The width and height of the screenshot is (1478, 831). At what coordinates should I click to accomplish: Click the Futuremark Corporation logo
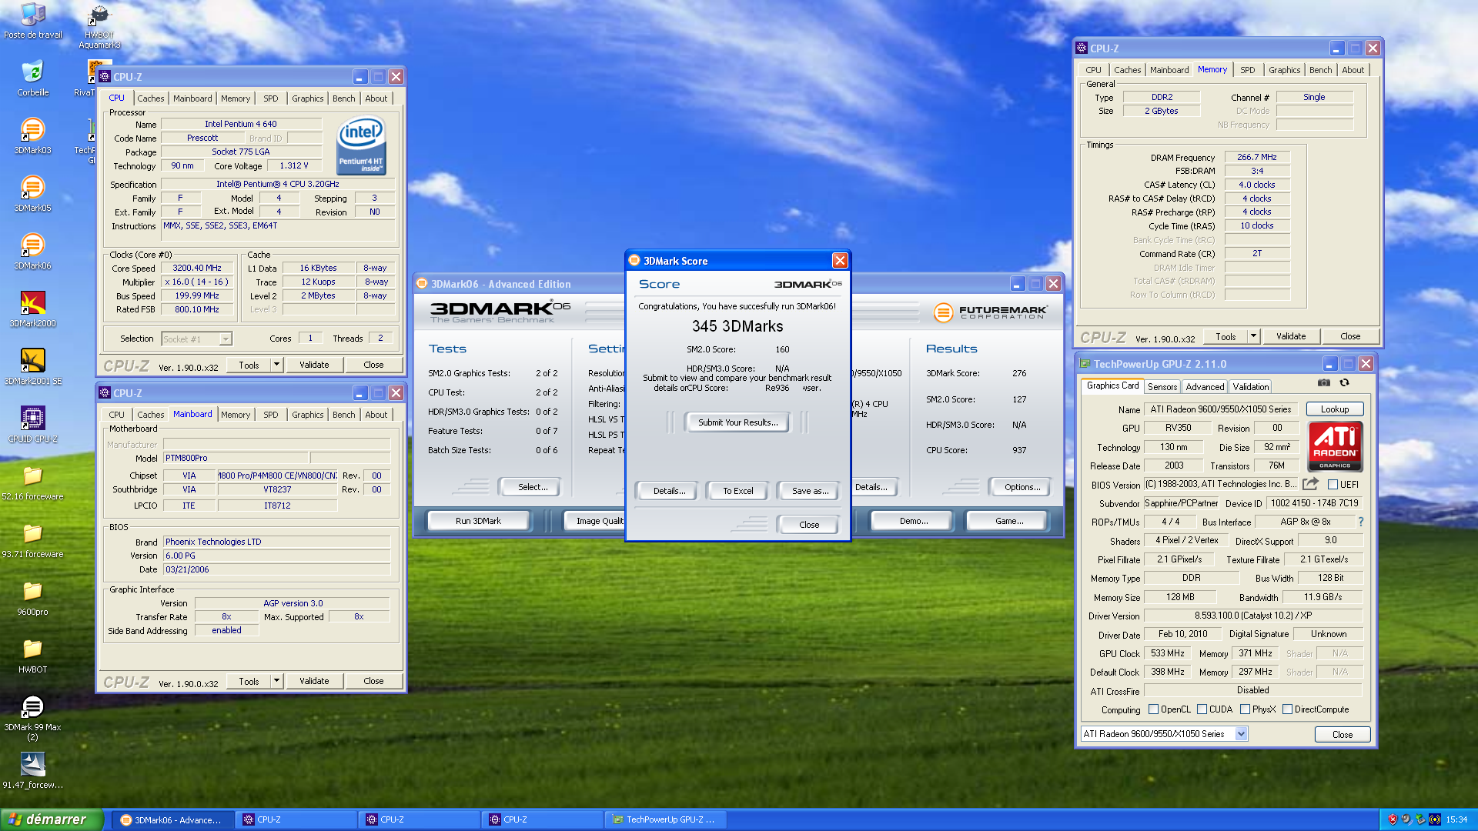(x=990, y=312)
